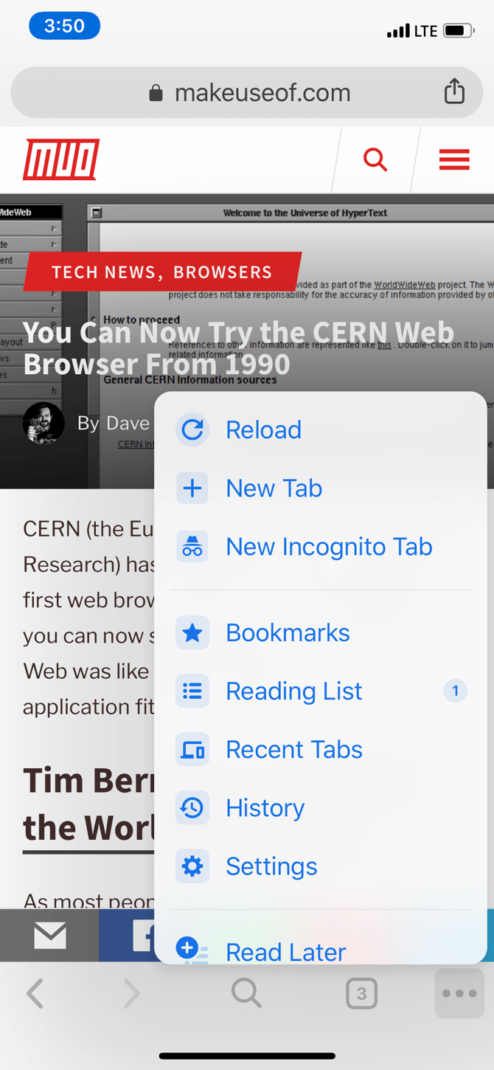Image resolution: width=494 pixels, height=1070 pixels.
Task: Tap the back navigation arrow
Action: (35, 993)
